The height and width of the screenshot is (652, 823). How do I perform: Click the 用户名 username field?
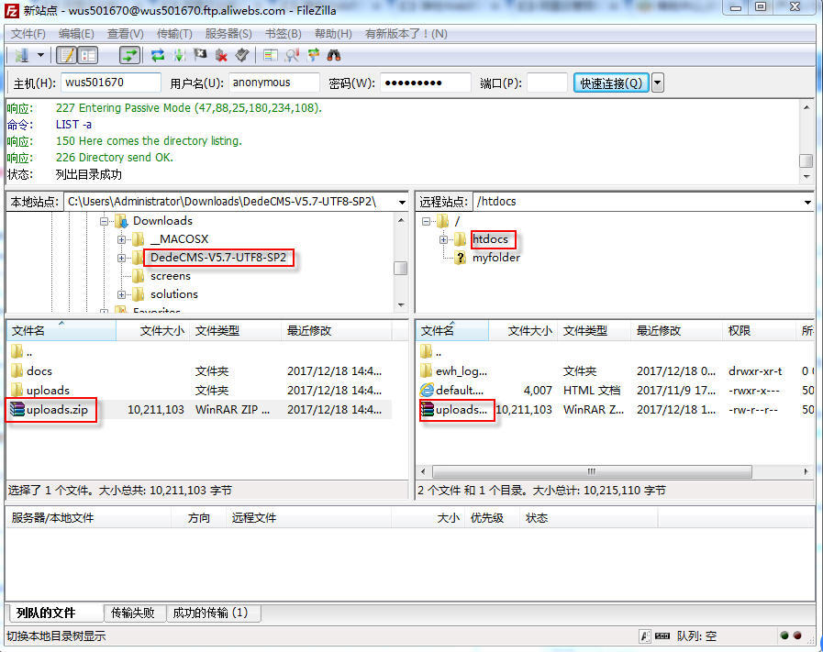coord(274,83)
